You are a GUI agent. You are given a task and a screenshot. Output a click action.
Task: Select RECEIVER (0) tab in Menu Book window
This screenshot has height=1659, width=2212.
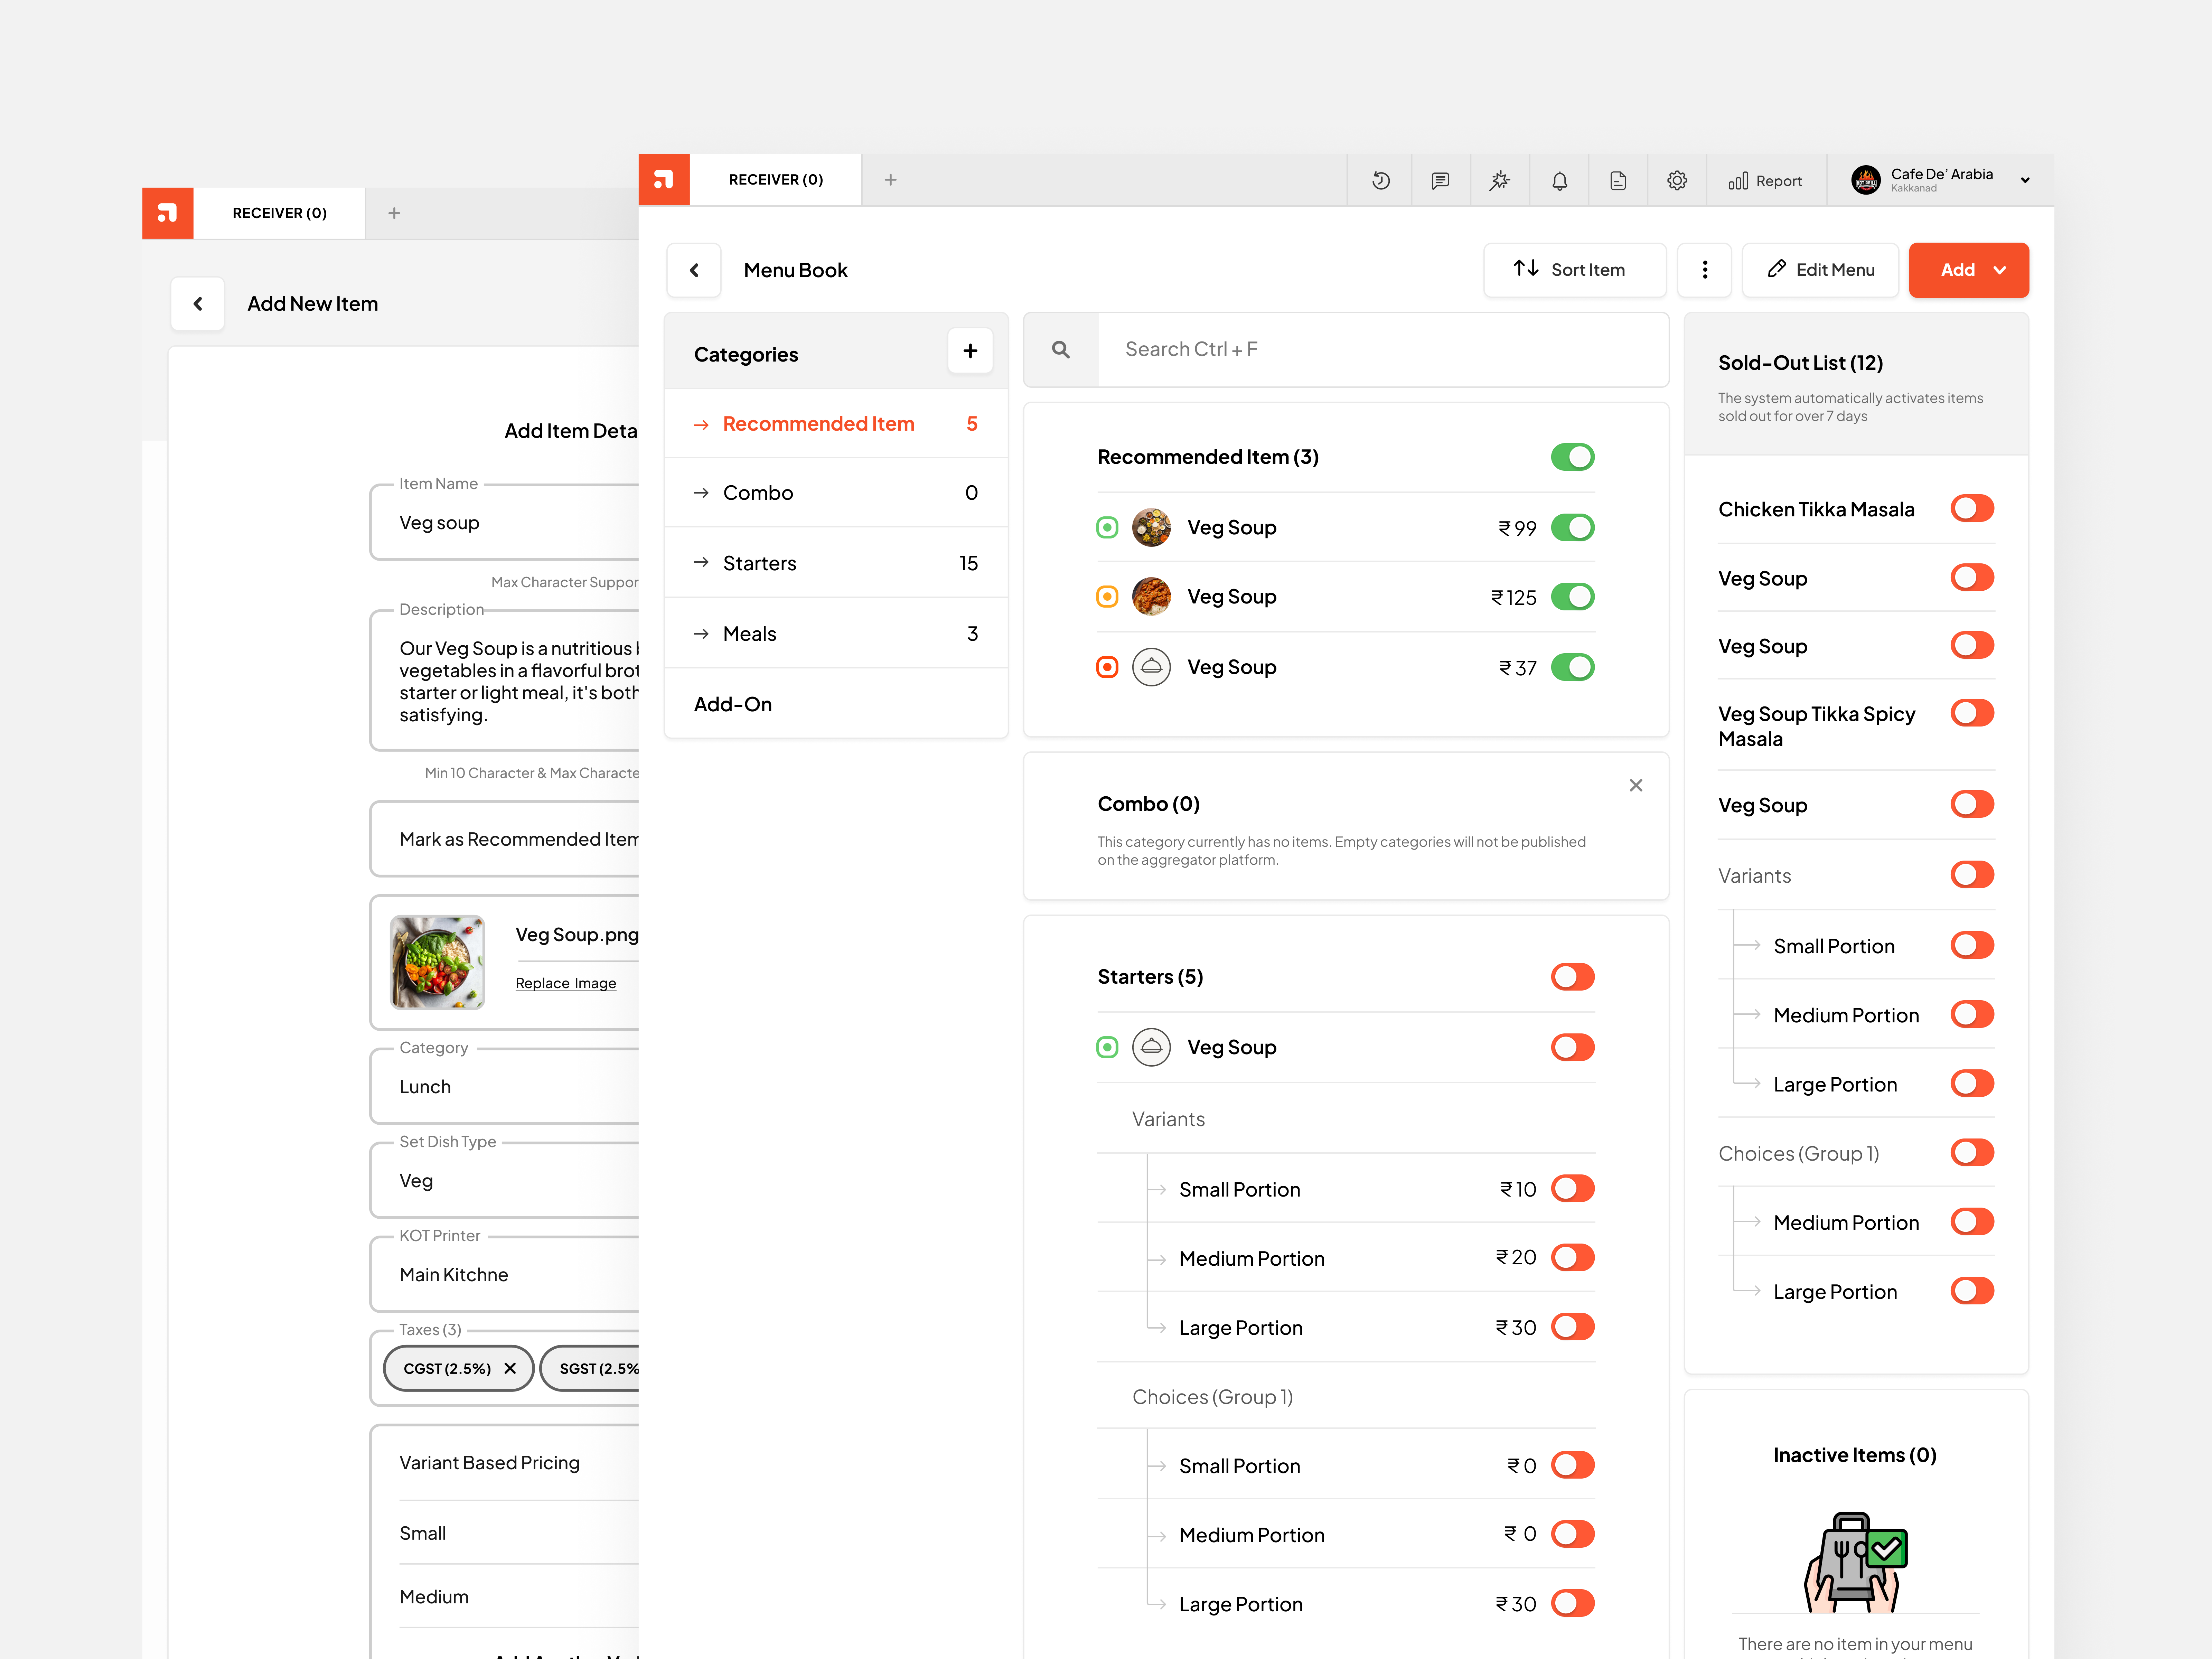click(x=776, y=180)
